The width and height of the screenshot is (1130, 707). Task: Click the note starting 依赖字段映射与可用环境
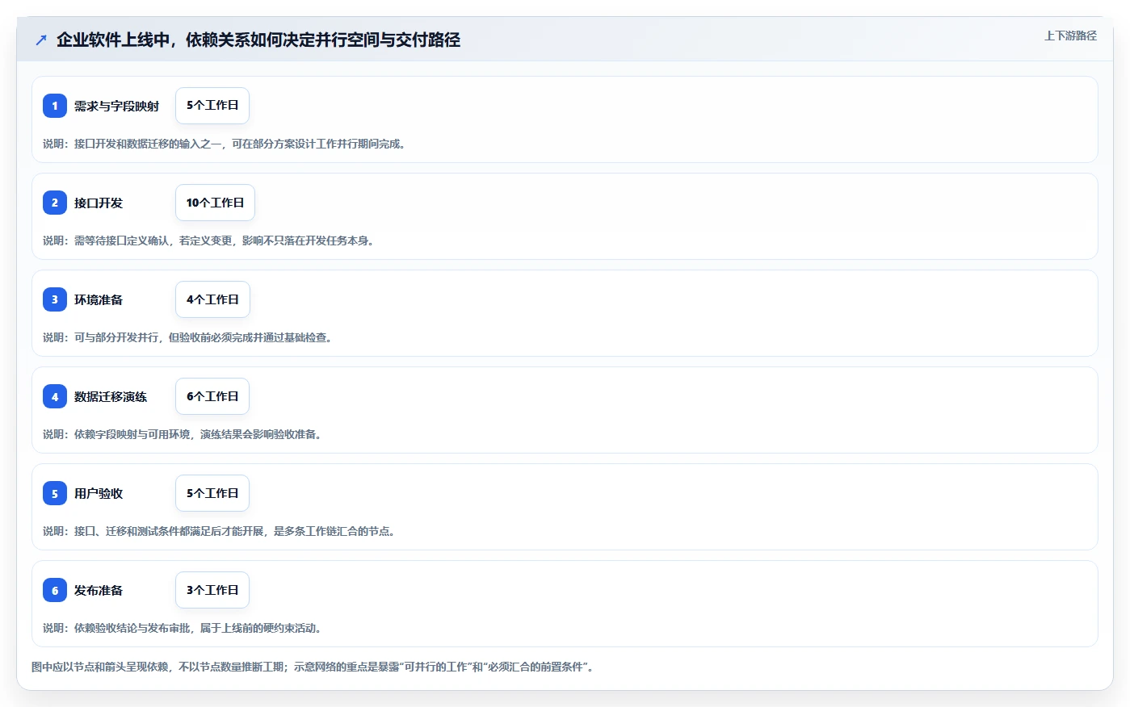(183, 434)
